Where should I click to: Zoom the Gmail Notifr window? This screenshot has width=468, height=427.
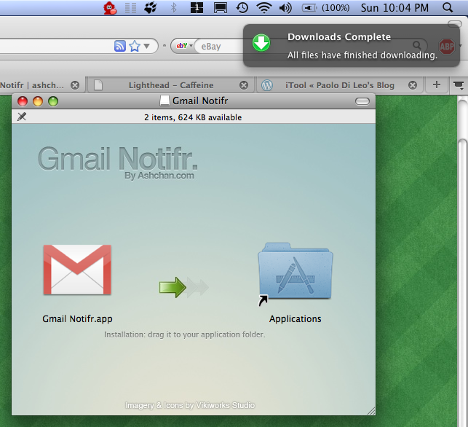click(x=53, y=101)
